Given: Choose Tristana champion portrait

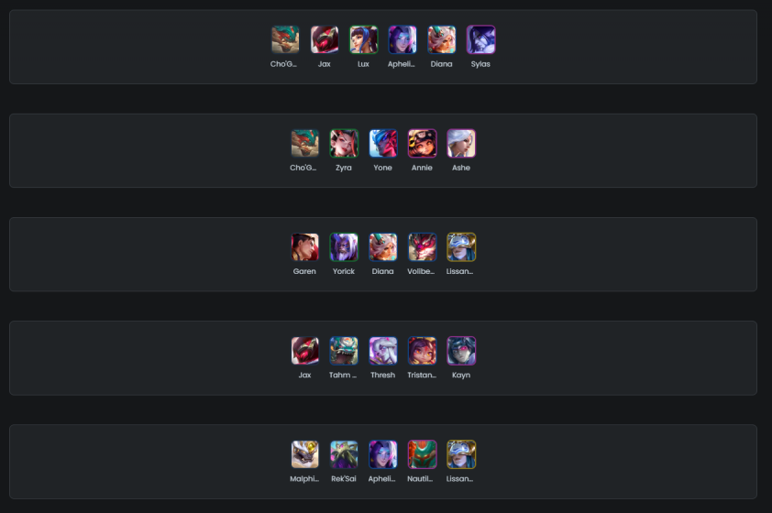Looking at the screenshot, I should [422, 351].
